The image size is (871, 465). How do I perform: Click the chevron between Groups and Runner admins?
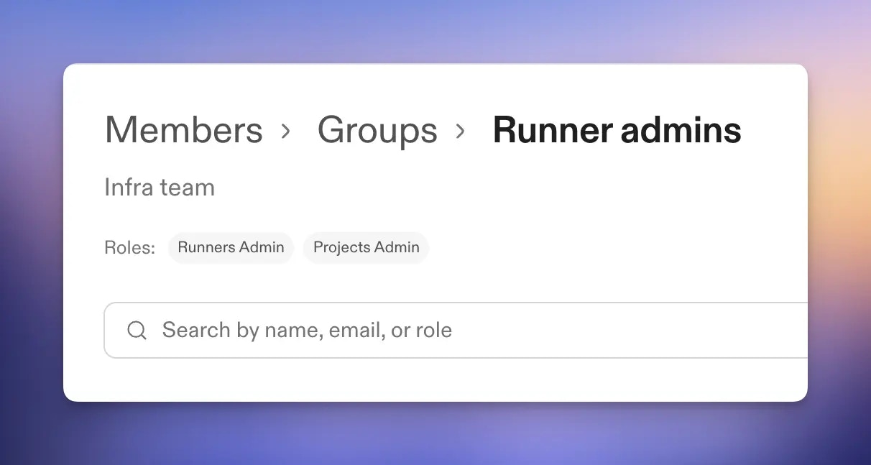click(x=461, y=132)
